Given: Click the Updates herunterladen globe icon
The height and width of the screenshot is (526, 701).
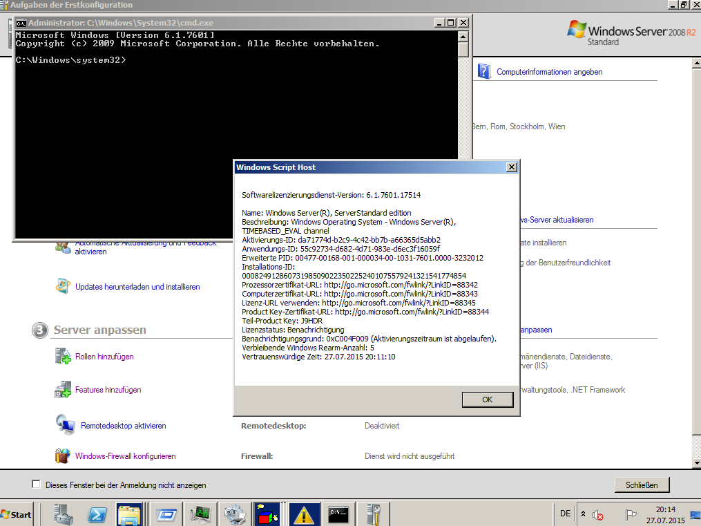Looking at the screenshot, I should (x=63, y=286).
